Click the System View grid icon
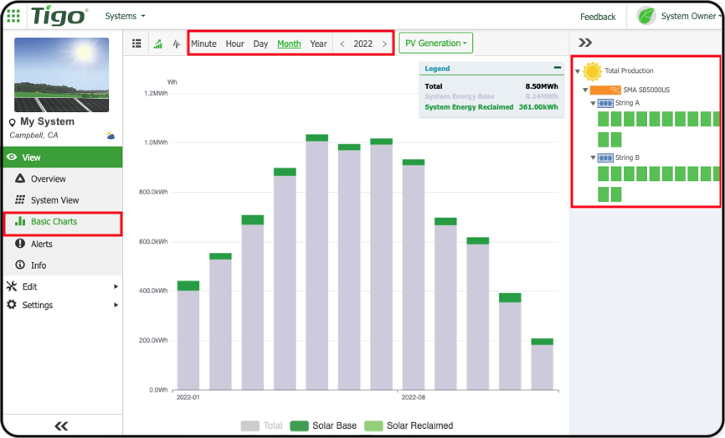The image size is (725, 438). [x=20, y=199]
